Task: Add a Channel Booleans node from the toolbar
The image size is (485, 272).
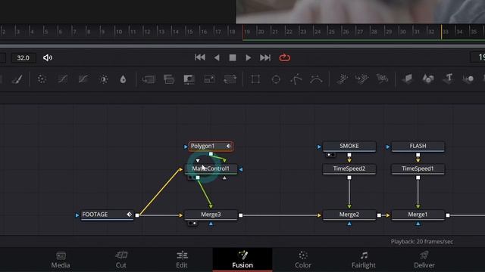Action: point(168,79)
